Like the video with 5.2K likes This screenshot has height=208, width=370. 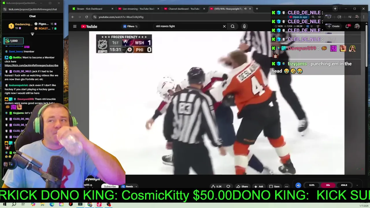click(x=216, y=186)
